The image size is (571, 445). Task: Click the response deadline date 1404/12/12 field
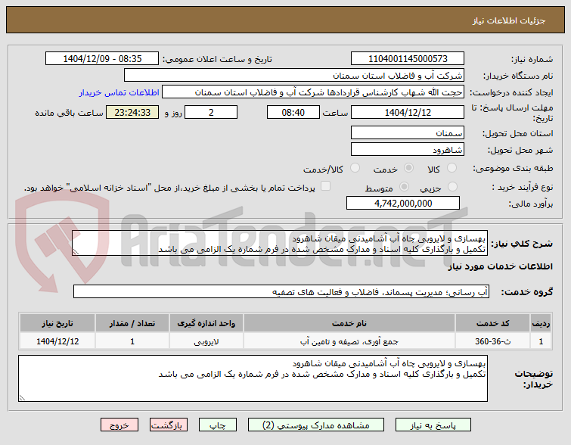coord(408,112)
